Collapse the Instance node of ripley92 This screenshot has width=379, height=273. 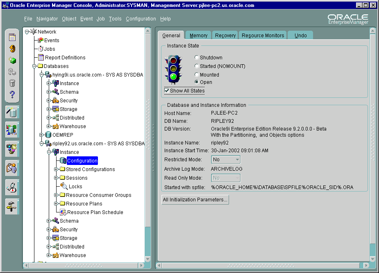click(50, 152)
